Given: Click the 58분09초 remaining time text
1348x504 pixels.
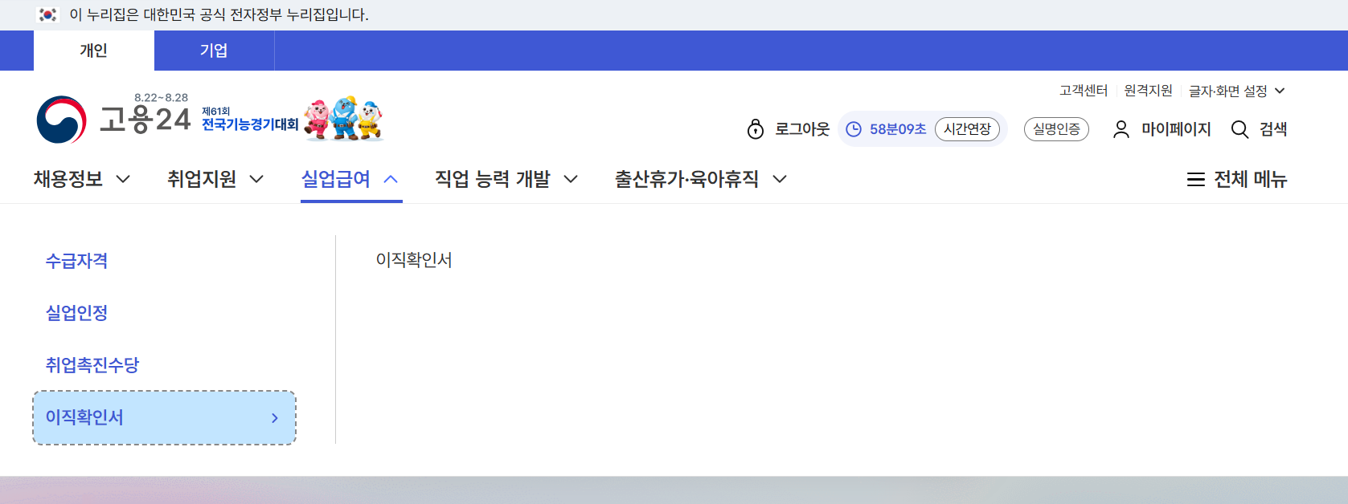Looking at the screenshot, I should point(898,129).
